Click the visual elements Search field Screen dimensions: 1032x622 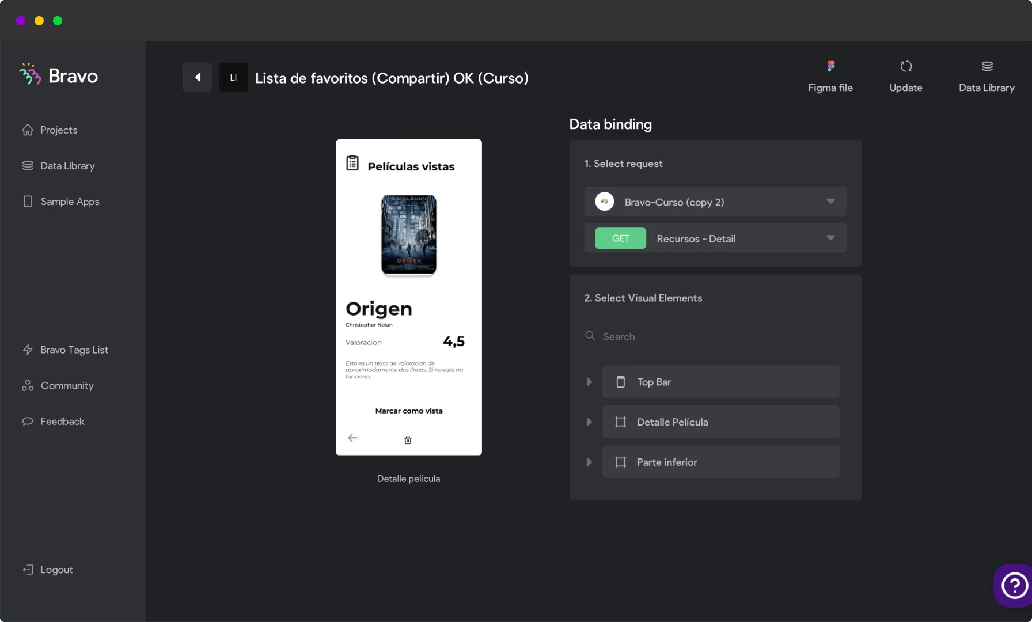coord(714,336)
